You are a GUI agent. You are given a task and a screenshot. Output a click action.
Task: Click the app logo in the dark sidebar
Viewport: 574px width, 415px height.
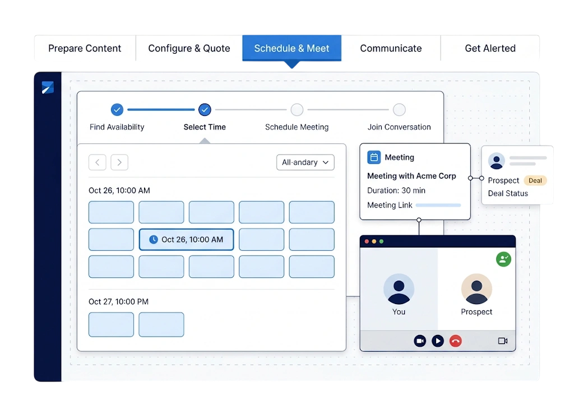tap(48, 87)
